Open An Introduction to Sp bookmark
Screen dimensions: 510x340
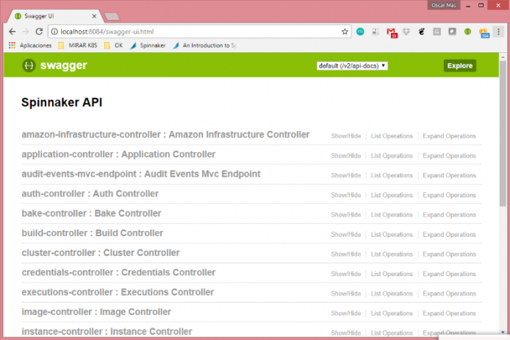click(x=205, y=46)
